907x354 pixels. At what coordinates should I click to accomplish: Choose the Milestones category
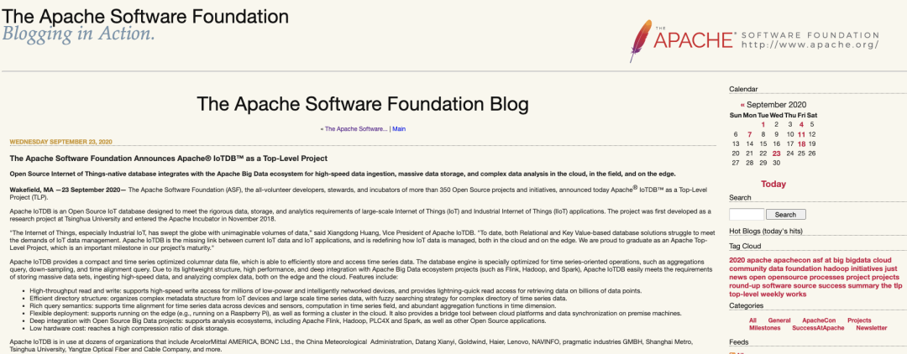(764, 329)
